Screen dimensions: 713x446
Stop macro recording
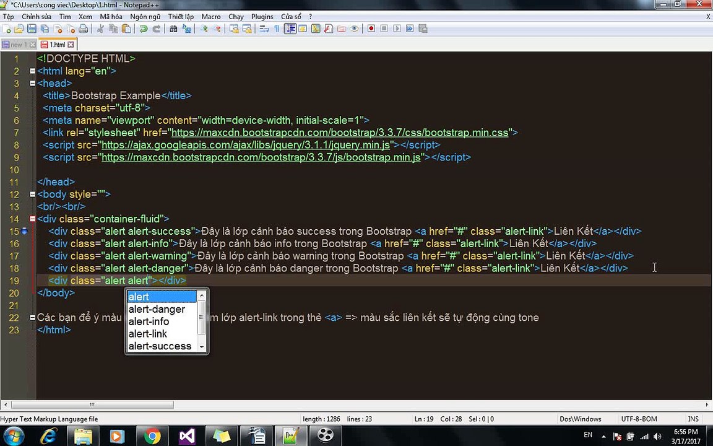(x=384, y=28)
